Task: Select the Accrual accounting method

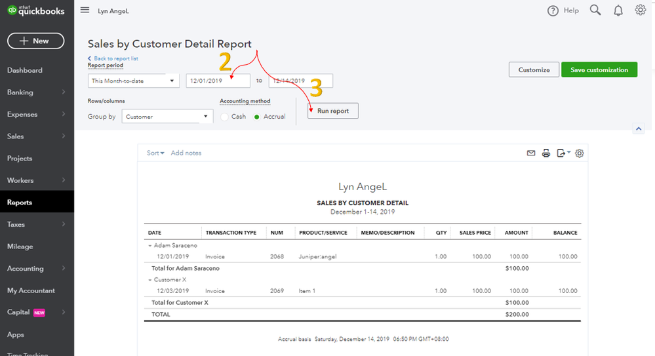Action: coord(256,117)
